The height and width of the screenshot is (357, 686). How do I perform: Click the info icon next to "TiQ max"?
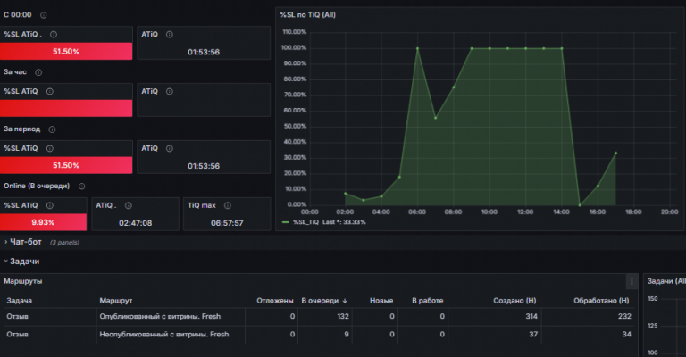click(228, 206)
